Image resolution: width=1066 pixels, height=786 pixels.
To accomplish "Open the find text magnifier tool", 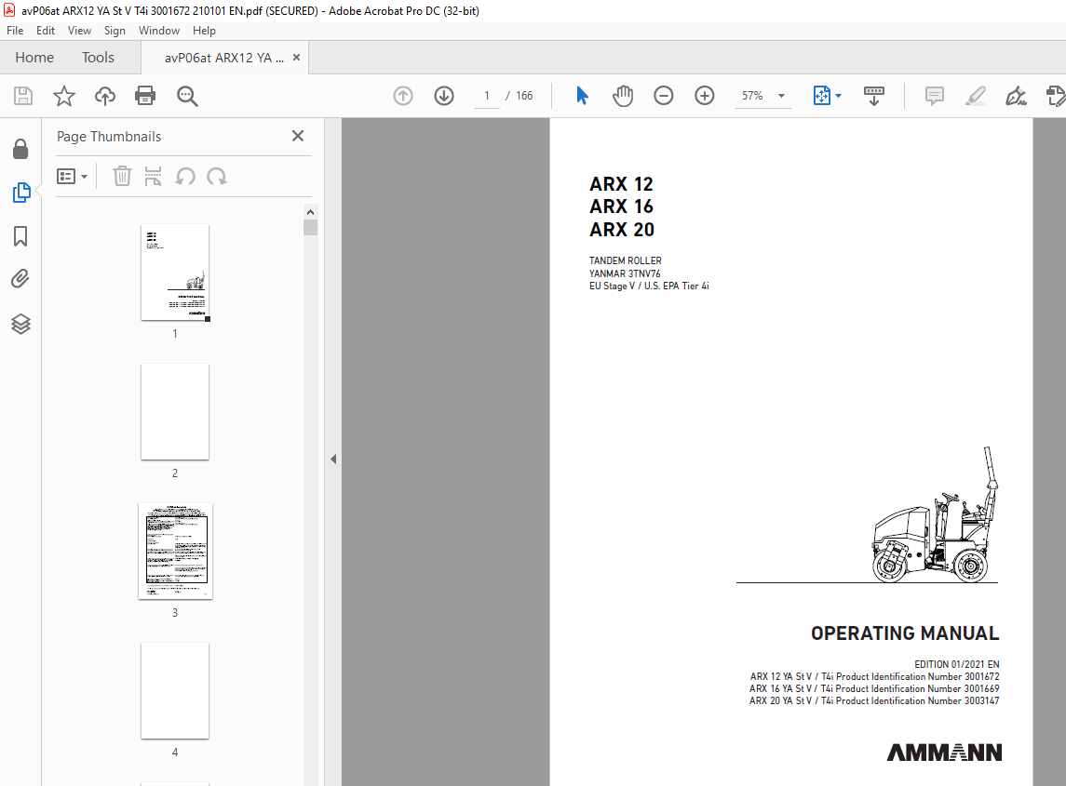I will [x=187, y=96].
